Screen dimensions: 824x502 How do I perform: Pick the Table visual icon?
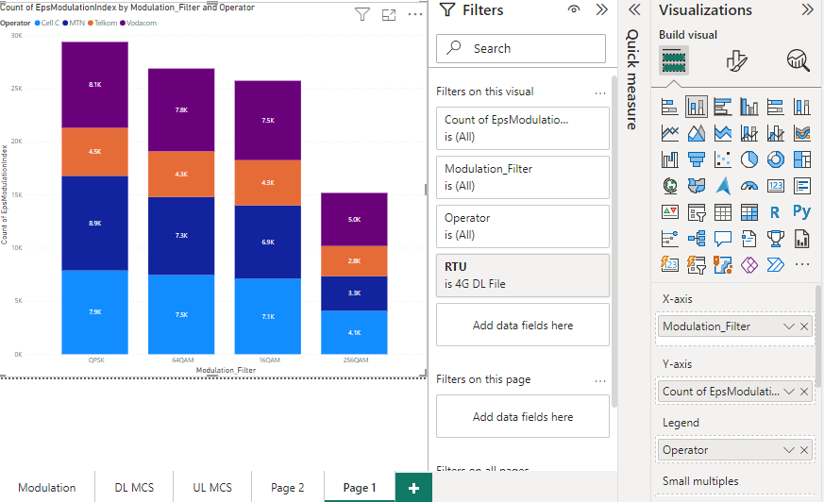pyautogui.click(x=723, y=212)
